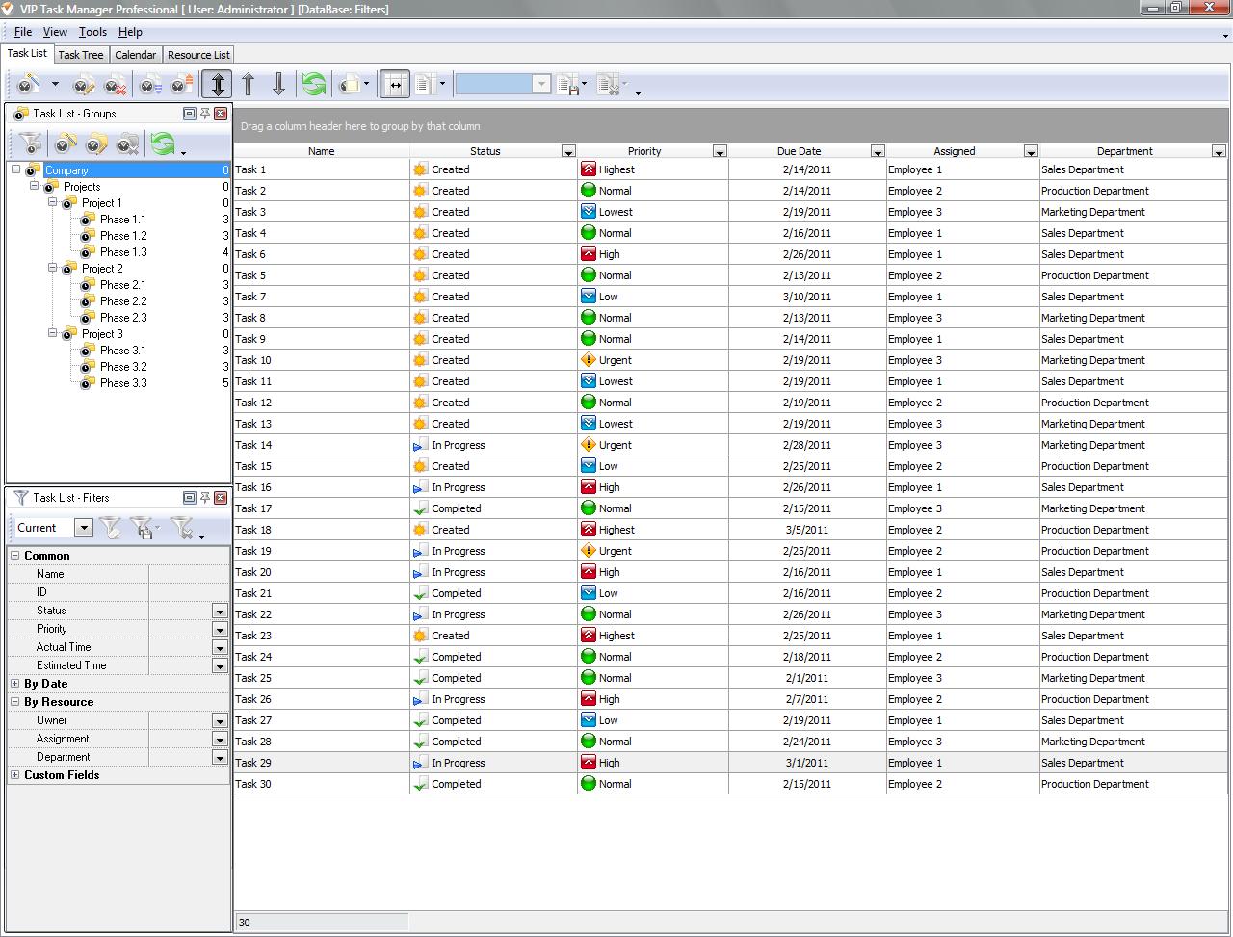Move task down with the down arrow
This screenshot has height=937, width=1233.
278,85
